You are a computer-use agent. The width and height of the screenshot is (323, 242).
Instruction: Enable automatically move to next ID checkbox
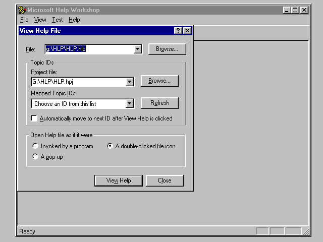tap(34, 118)
